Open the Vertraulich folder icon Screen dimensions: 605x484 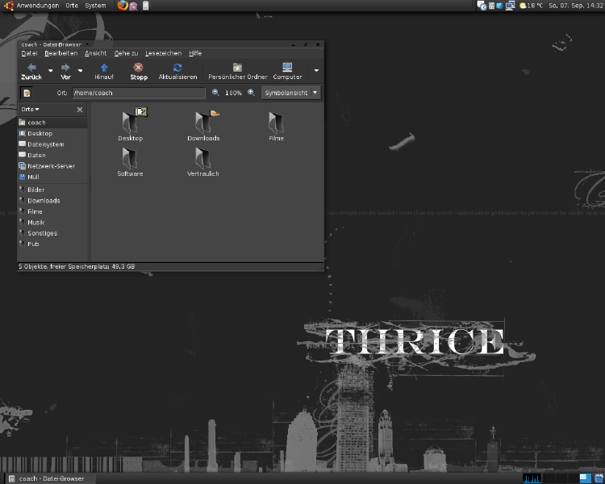point(203,162)
